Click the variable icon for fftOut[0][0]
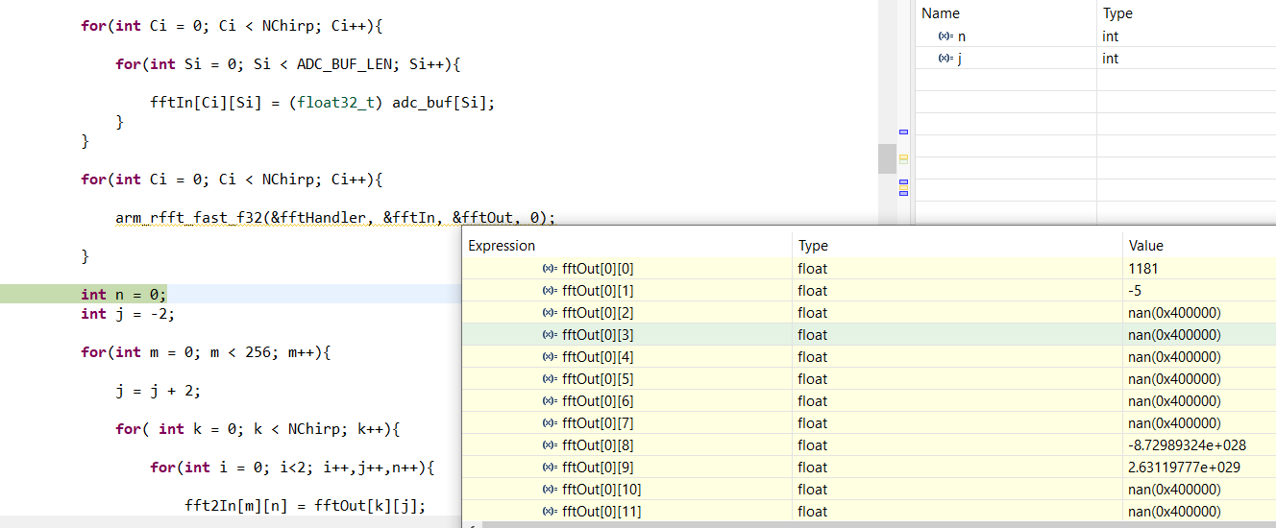1276x528 pixels. coord(550,269)
